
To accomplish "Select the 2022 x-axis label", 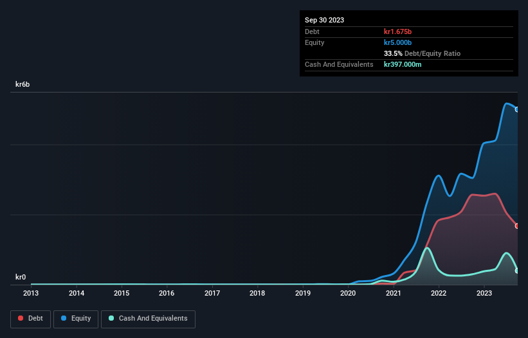I will 439,293.
